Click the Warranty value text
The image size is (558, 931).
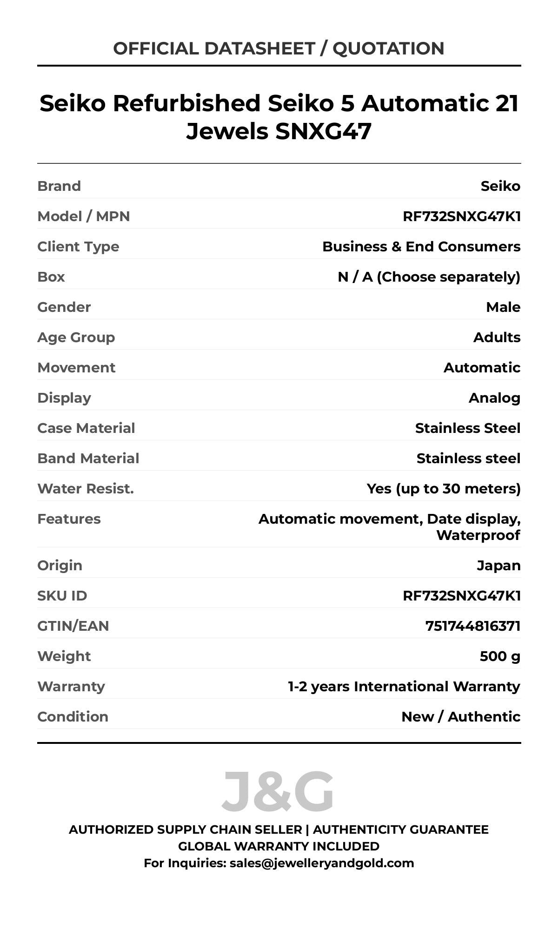point(404,687)
